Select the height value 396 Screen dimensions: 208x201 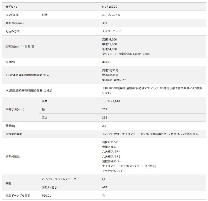pos(104,117)
